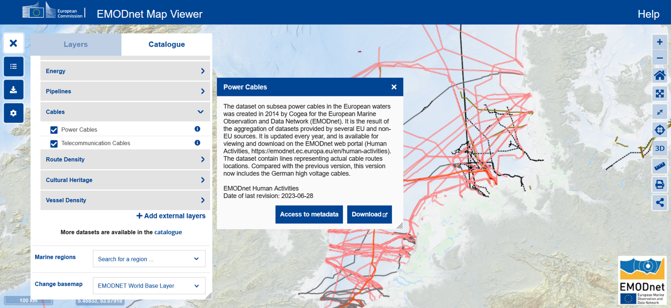The height and width of the screenshot is (308, 671).
Task: Click the EMODnet logo on map
Action: click(642, 281)
